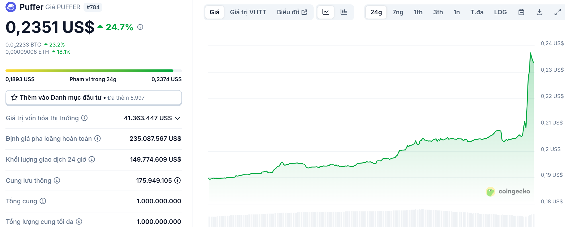This screenshot has height=227, width=565.
Task: Select the 7ng time range
Action: (x=398, y=12)
